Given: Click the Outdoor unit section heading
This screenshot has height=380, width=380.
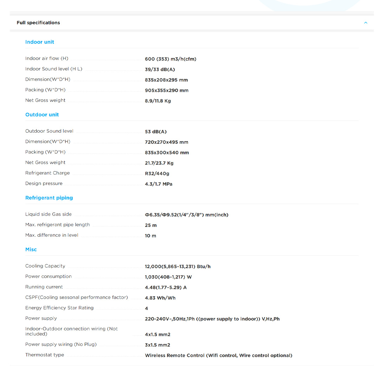Looking at the screenshot, I should click(42, 115).
